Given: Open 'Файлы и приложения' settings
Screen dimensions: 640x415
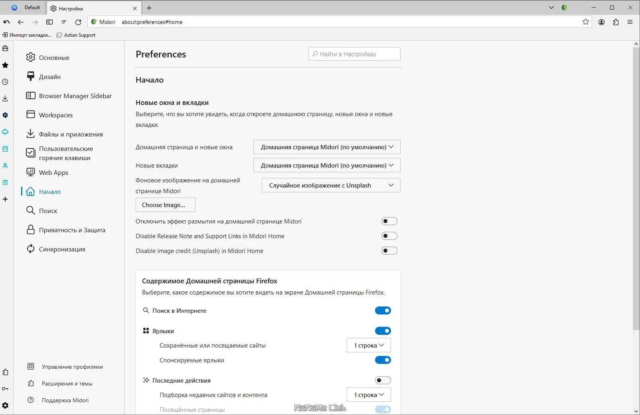Looking at the screenshot, I should tap(69, 134).
